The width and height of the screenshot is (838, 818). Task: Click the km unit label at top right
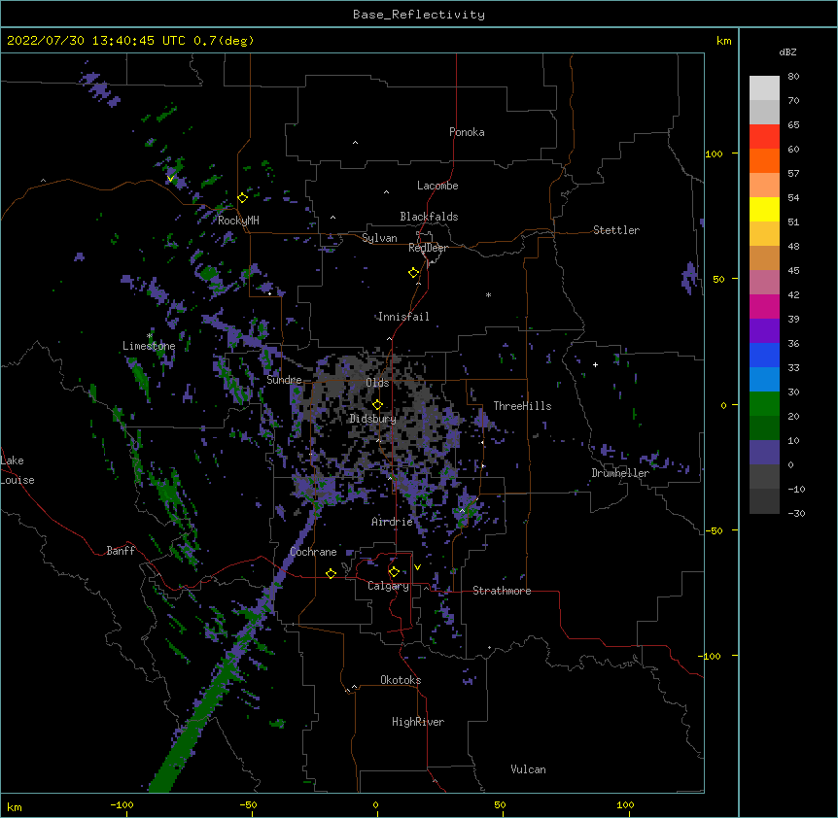pos(723,41)
